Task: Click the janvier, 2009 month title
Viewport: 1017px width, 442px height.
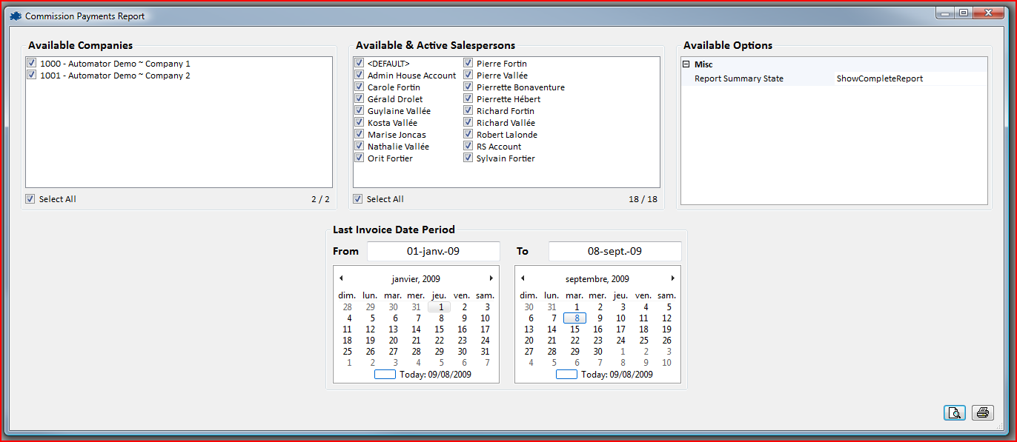Action: tap(416, 279)
